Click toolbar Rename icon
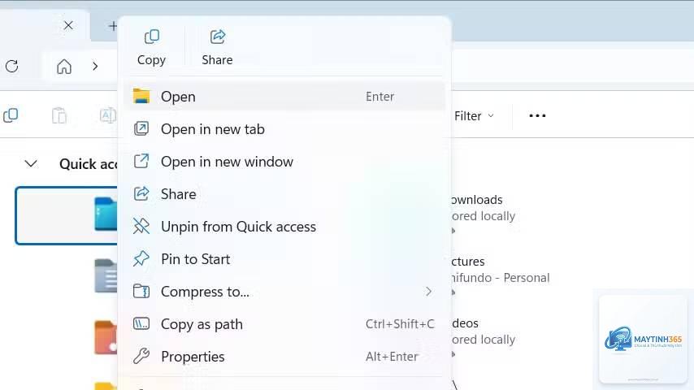 [108, 115]
